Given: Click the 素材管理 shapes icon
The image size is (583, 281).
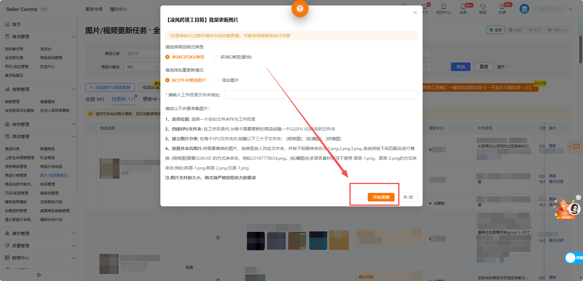Looking at the screenshot, I should 7,233.
